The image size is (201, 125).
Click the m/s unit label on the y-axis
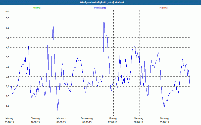[8, 11]
